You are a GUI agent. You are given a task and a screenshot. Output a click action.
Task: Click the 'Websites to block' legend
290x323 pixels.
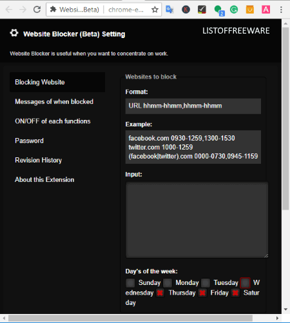[151, 77]
